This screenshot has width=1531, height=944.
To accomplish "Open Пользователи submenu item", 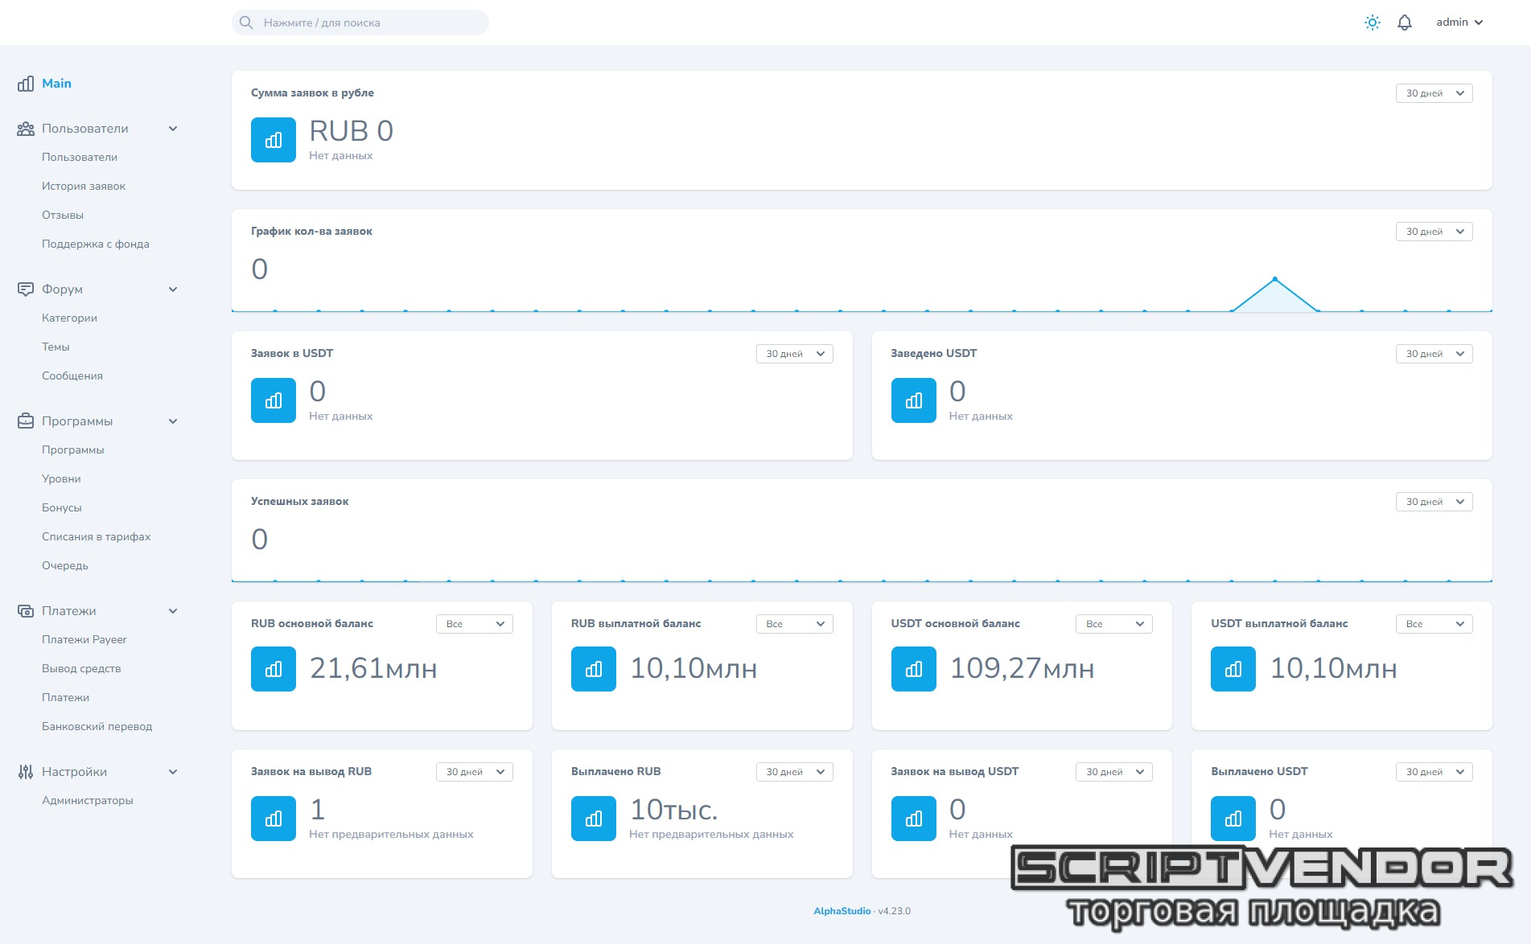I will 80,158.
